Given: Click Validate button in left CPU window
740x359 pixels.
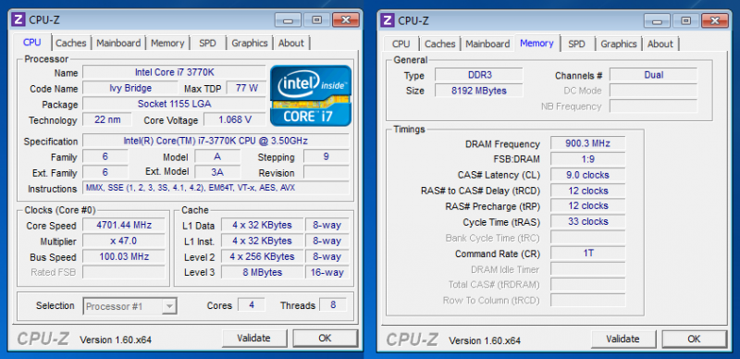Looking at the screenshot, I should pos(253,339).
